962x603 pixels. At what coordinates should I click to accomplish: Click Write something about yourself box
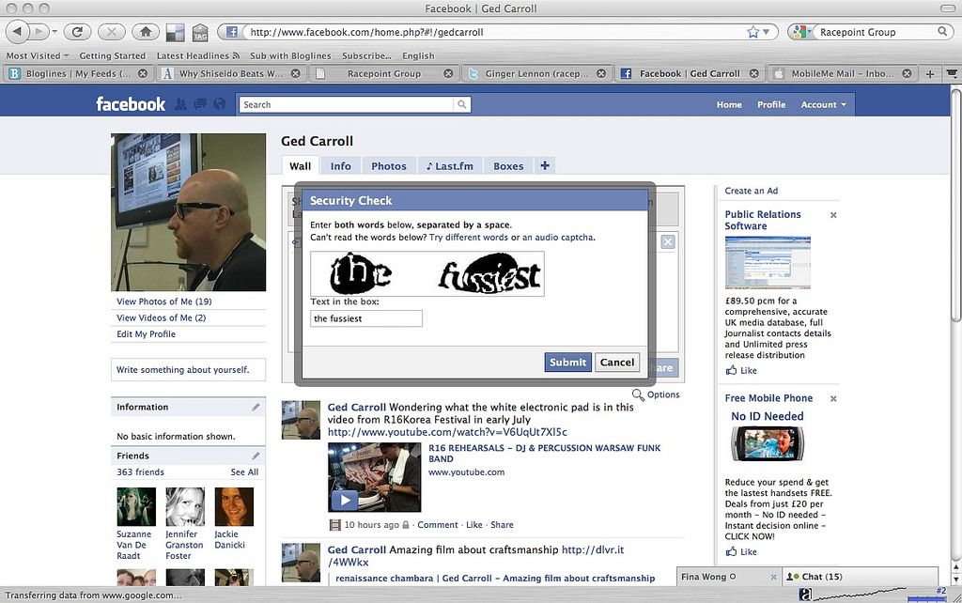pyautogui.click(x=188, y=370)
